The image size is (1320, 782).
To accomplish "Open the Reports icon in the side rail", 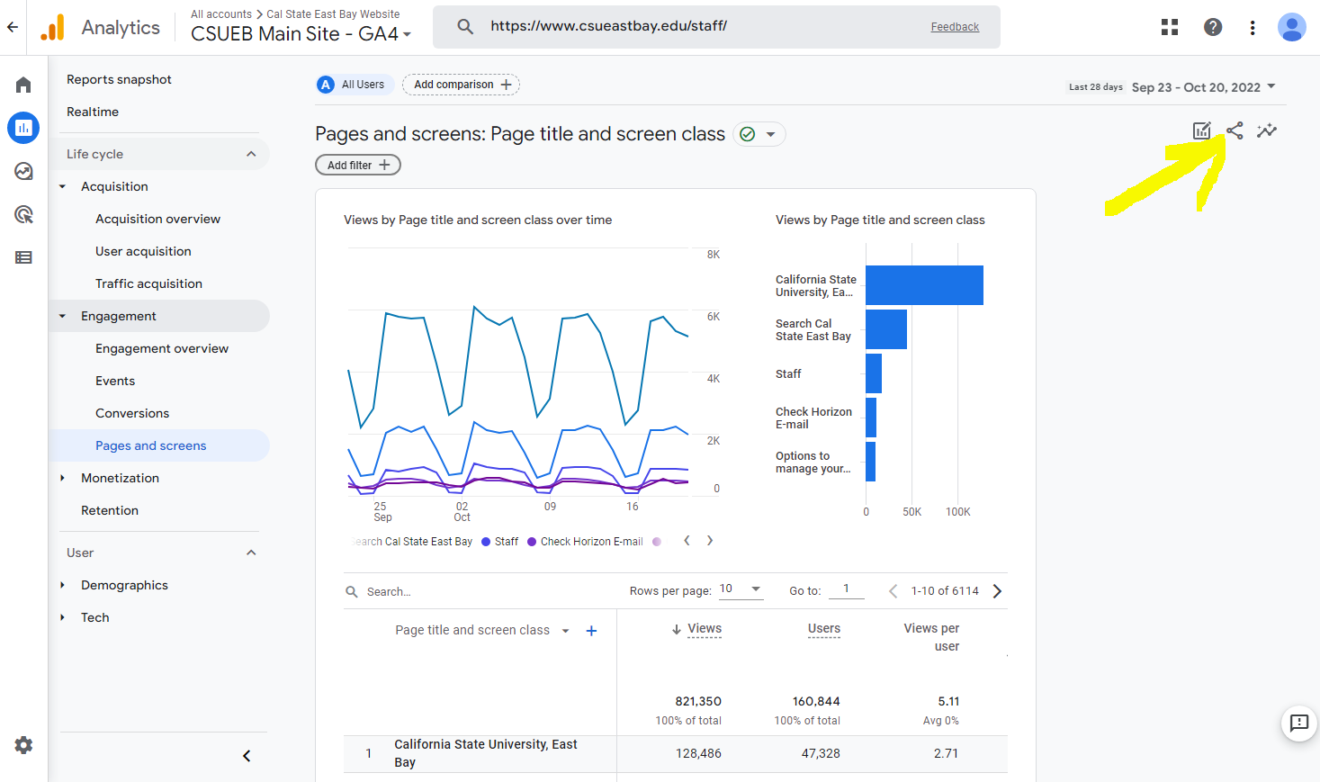I will (x=23, y=128).
